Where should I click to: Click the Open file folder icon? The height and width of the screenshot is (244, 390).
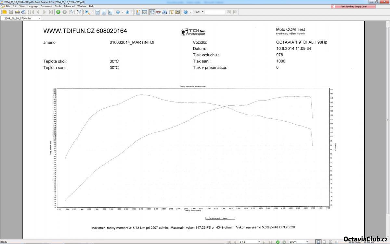pyautogui.click(x=5, y=12)
